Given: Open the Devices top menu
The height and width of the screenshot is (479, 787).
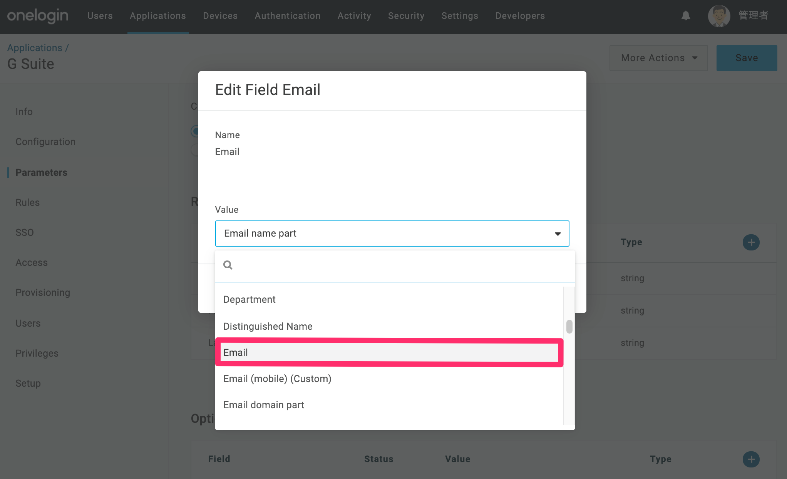Looking at the screenshot, I should (x=220, y=16).
